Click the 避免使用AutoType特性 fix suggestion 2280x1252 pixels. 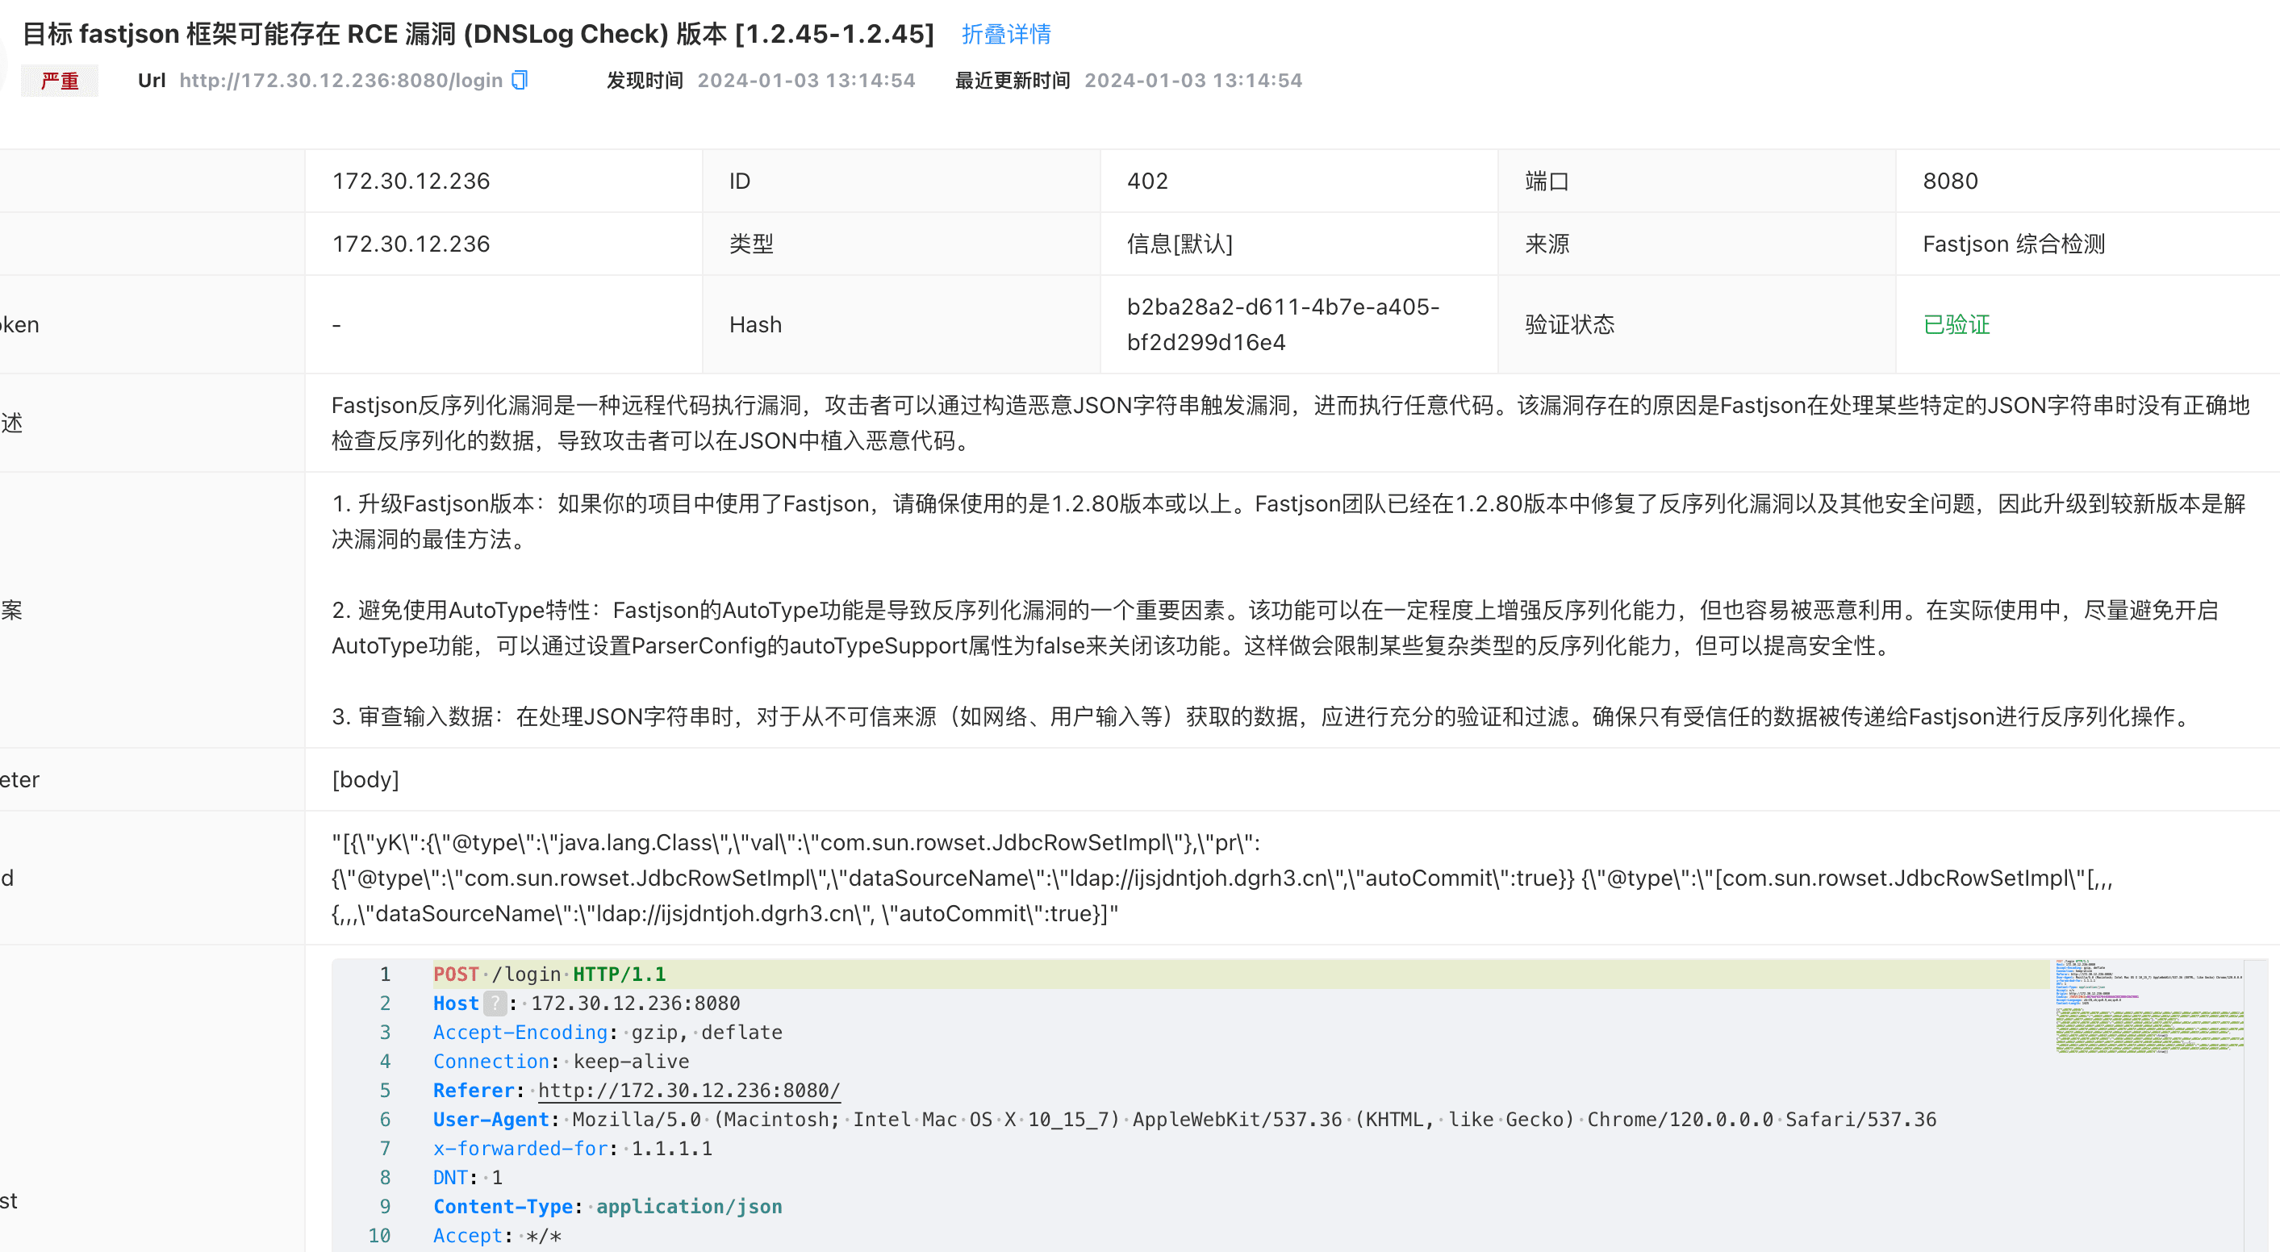pyautogui.click(x=1276, y=628)
